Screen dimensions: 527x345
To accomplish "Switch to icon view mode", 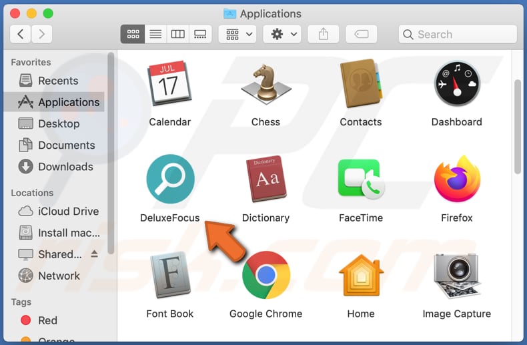I will pos(133,34).
